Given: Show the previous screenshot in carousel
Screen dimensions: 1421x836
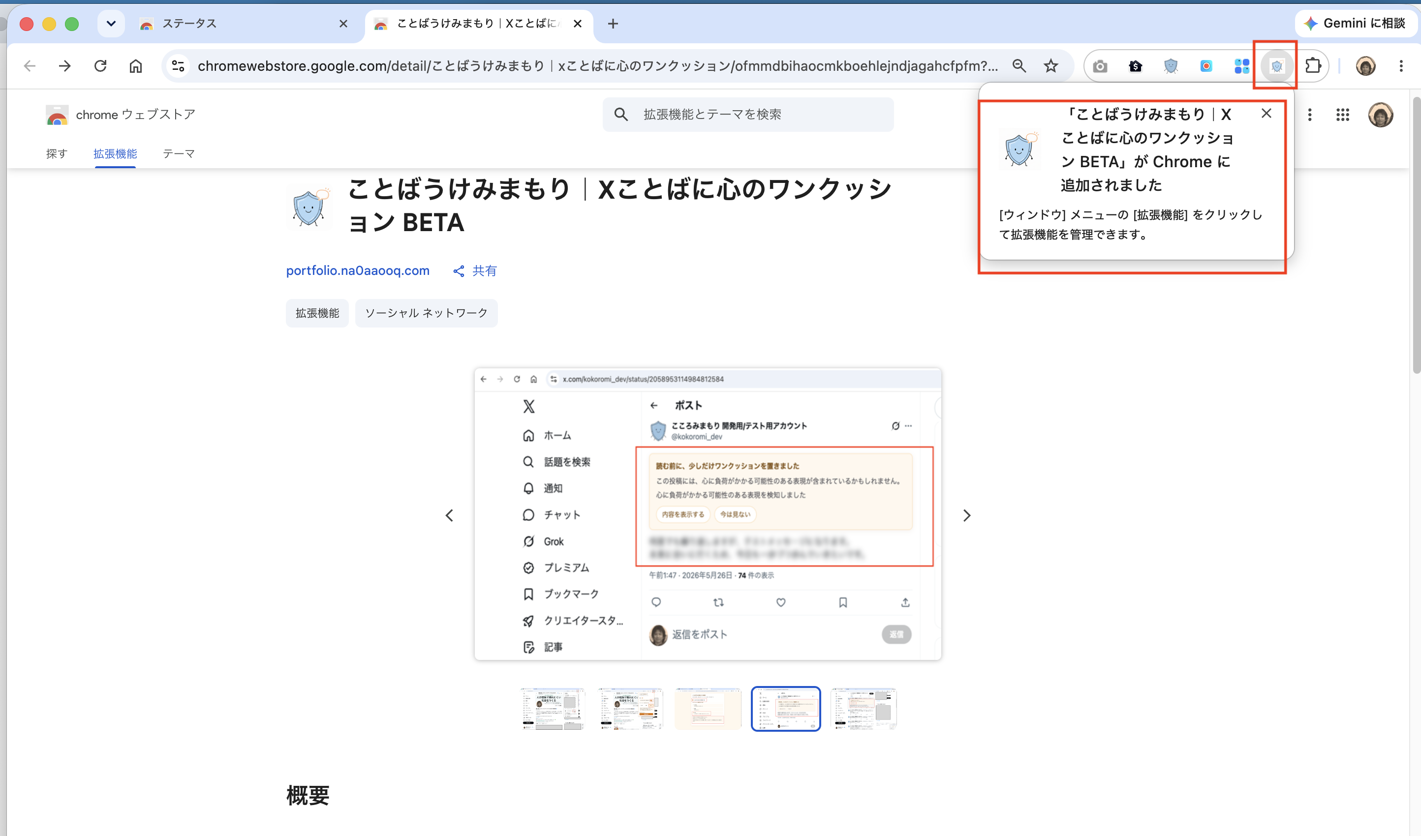Looking at the screenshot, I should pos(449,515).
